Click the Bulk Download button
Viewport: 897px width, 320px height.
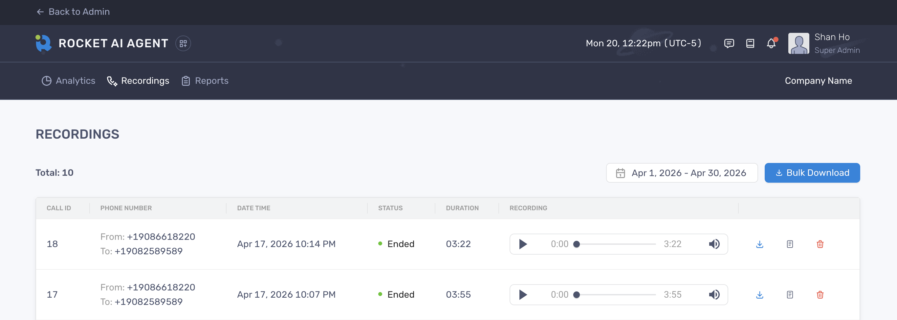812,173
